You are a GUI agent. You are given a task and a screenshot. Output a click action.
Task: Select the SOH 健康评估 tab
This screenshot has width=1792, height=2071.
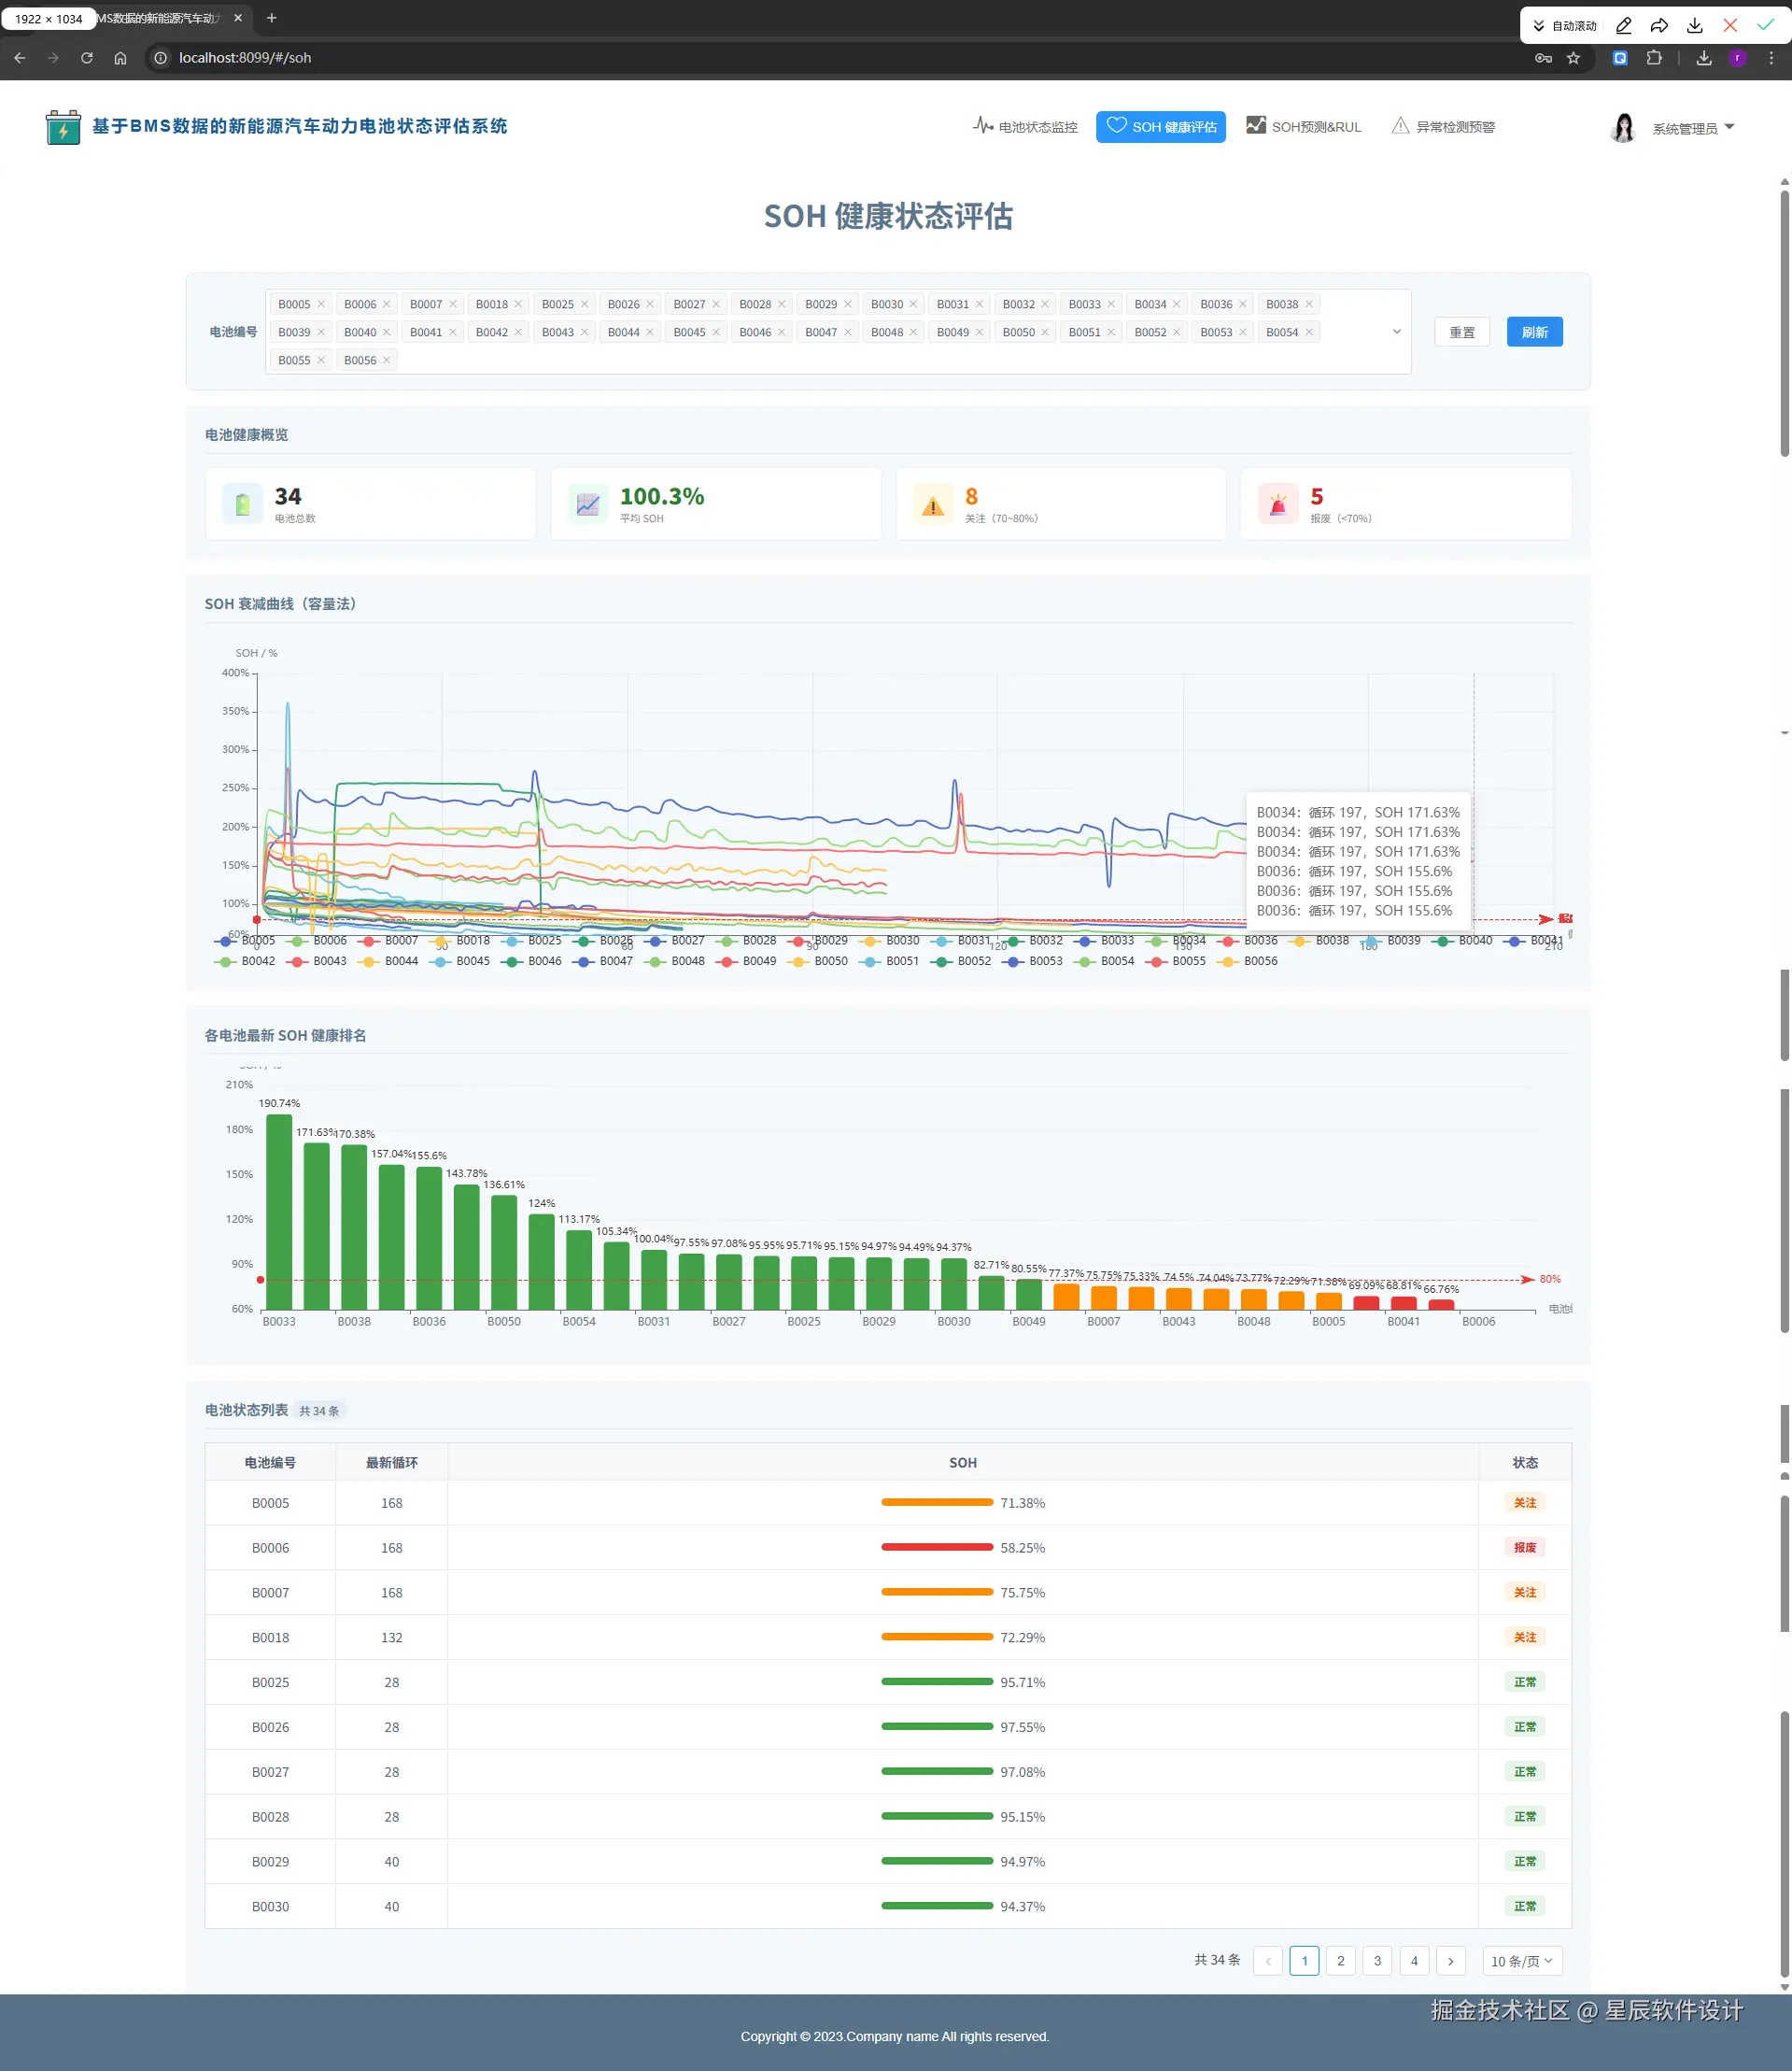[1160, 127]
